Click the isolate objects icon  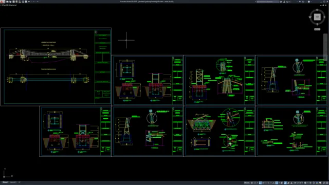pyautogui.click(x=314, y=183)
